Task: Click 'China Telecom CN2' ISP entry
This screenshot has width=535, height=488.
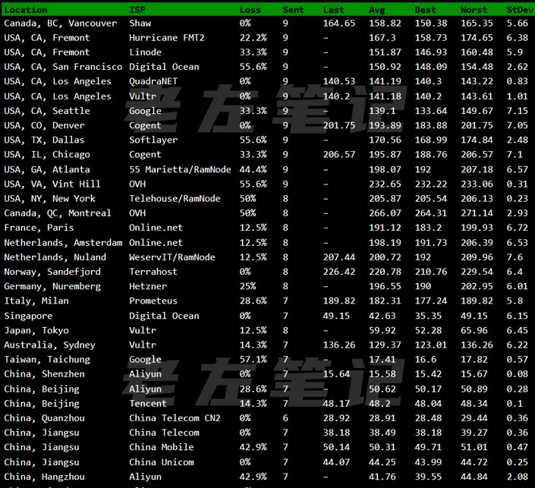Action: pos(175,418)
